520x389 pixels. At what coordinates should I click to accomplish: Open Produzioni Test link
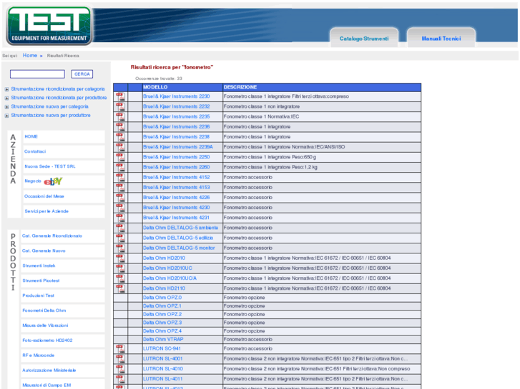38,295
